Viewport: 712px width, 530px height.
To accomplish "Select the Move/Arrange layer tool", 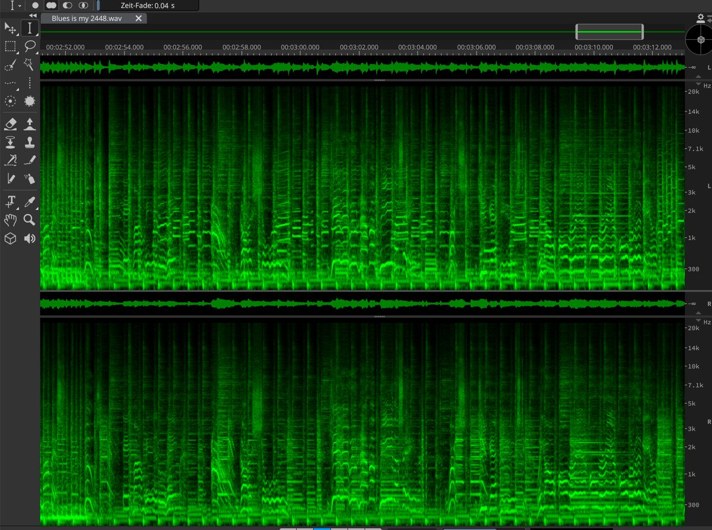I will 10,28.
